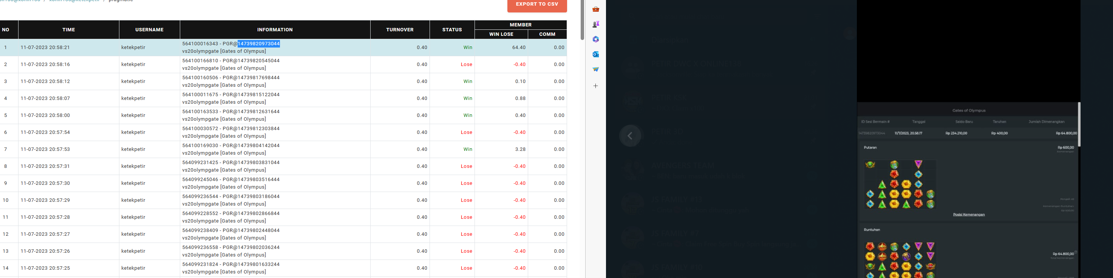Image resolution: width=1113 pixels, height=278 pixels.
Task: Click Taruhan value Rp 400,00
Action: (x=999, y=133)
